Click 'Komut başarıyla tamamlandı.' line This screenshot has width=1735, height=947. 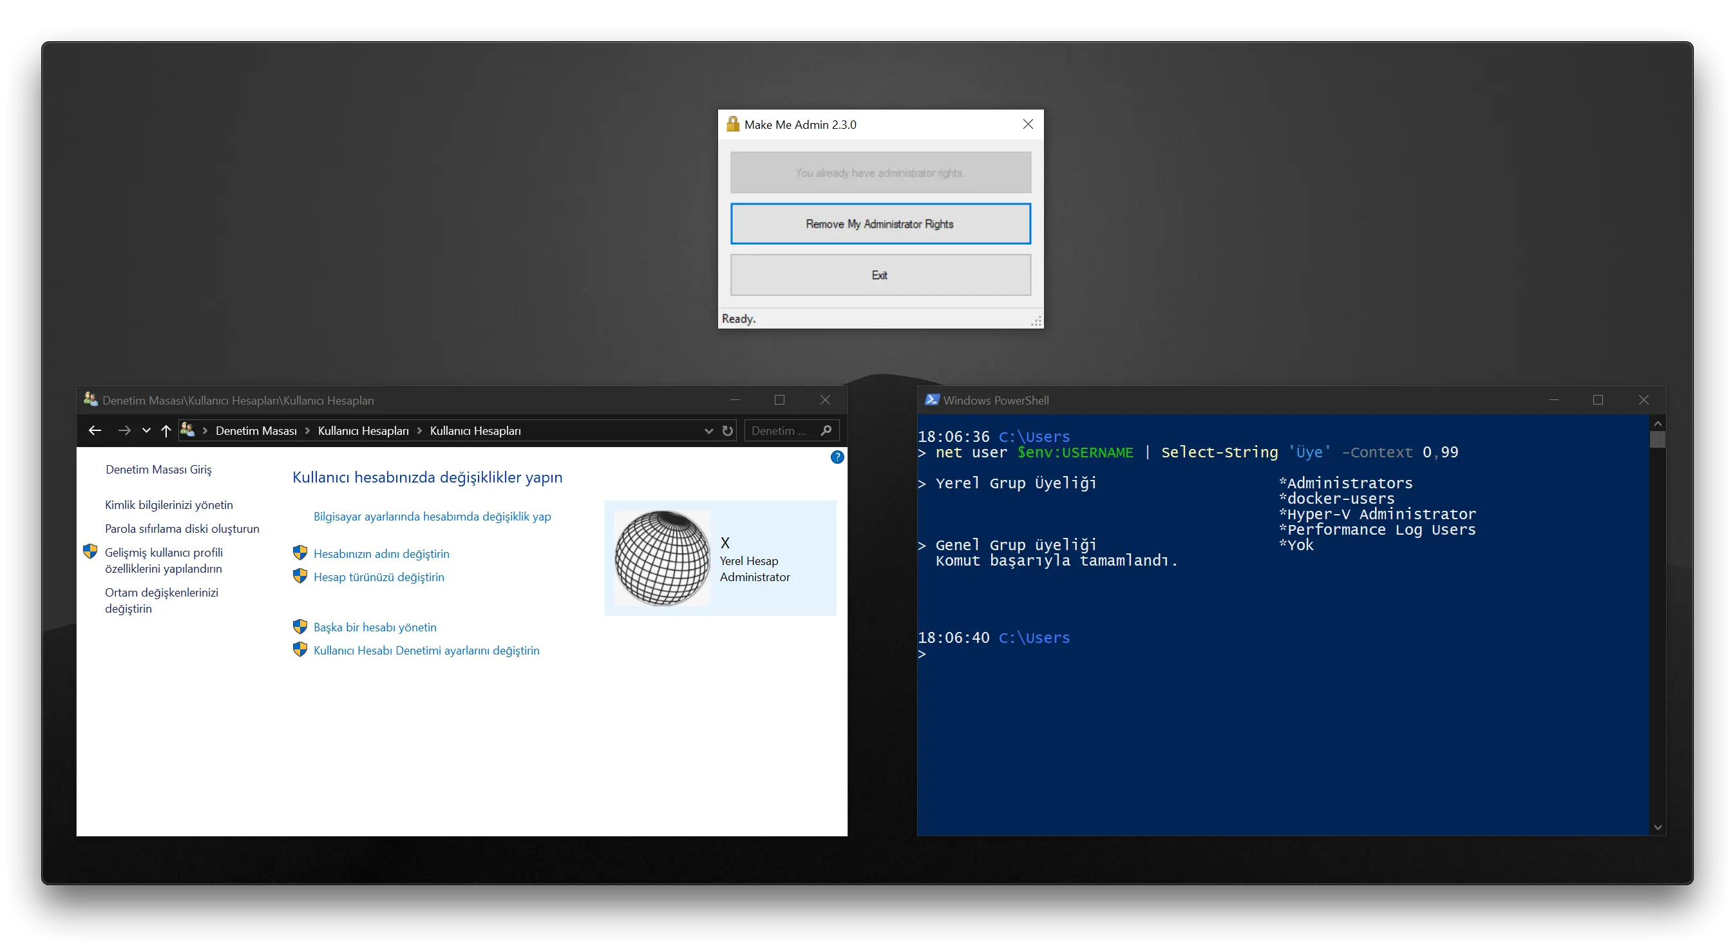(1056, 560)
